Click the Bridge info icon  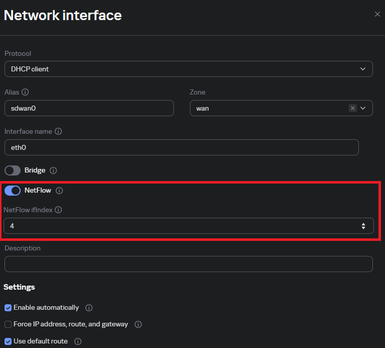point(54,170)
